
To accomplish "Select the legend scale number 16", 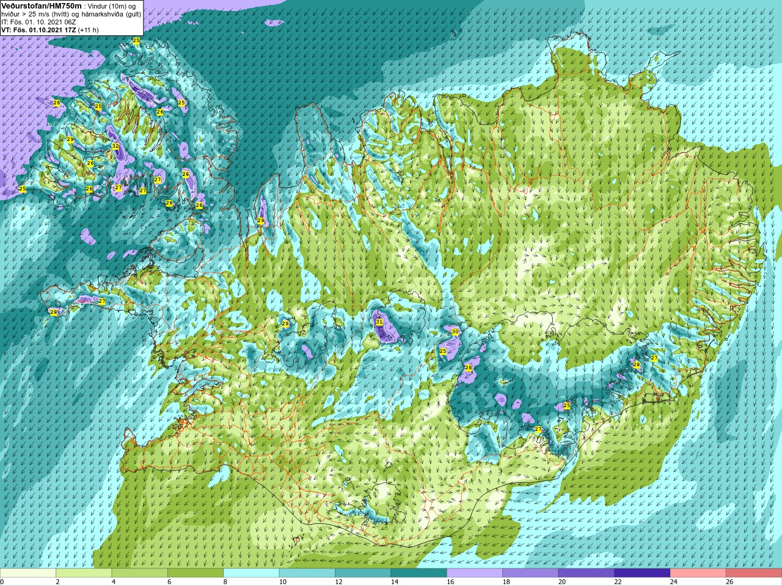I will tap(450, 582).
